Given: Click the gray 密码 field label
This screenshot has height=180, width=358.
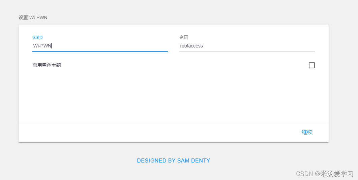Looking at the screenshot, I should click(x=184, y=37).
